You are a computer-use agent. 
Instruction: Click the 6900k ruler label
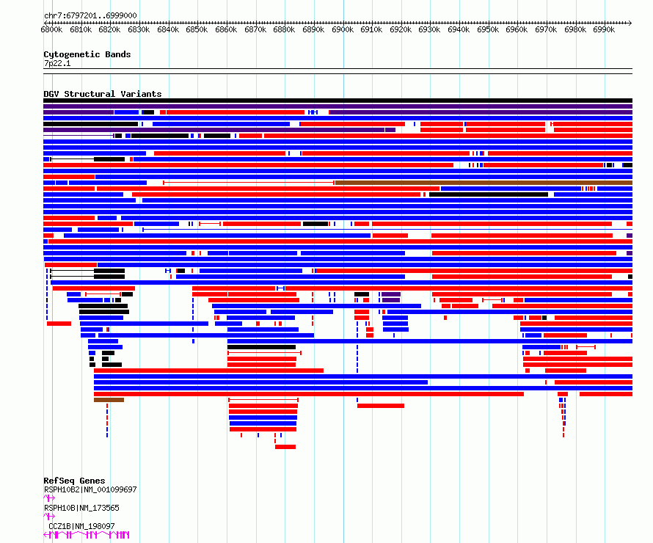click(x=343, y=29)
